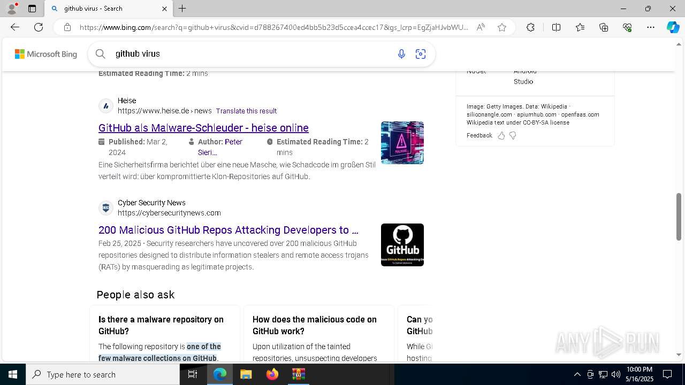Open the volume control
The width and height of the screenshot is (685, 385).
(616, 374)
